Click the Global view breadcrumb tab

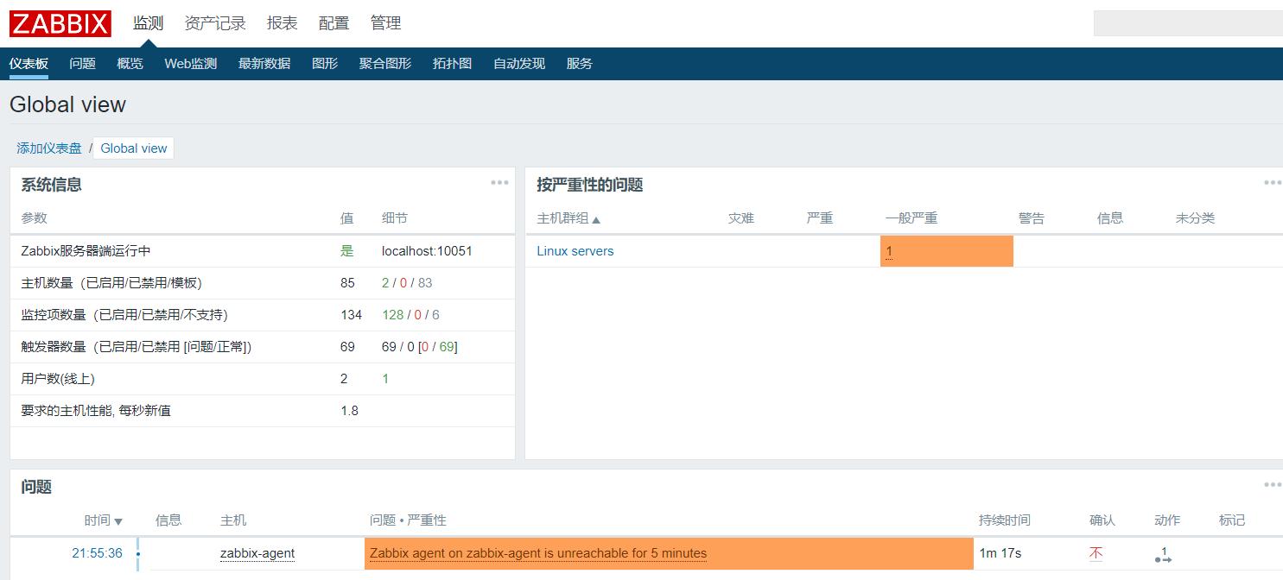(x=134, y=148)
